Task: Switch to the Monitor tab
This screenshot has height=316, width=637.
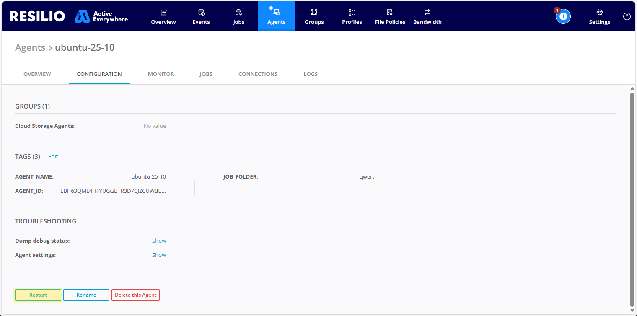Action: pyautogui.click(x=161, y=74)
